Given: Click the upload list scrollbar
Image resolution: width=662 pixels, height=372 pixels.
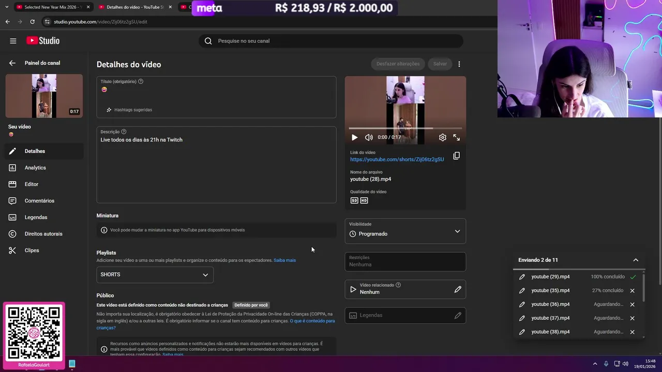Looking at the screenshot, I should click(644, 287).
